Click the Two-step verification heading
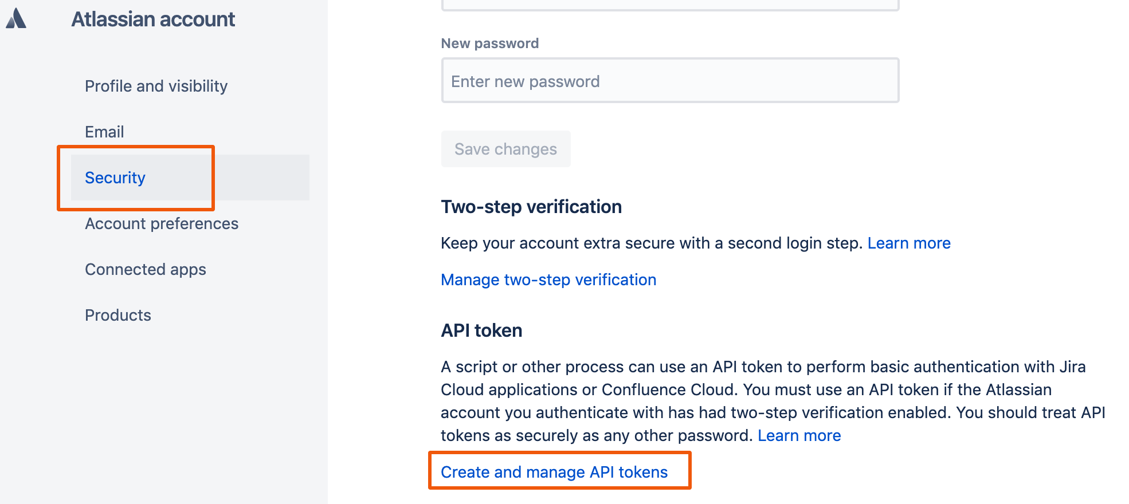 [531, 206]
